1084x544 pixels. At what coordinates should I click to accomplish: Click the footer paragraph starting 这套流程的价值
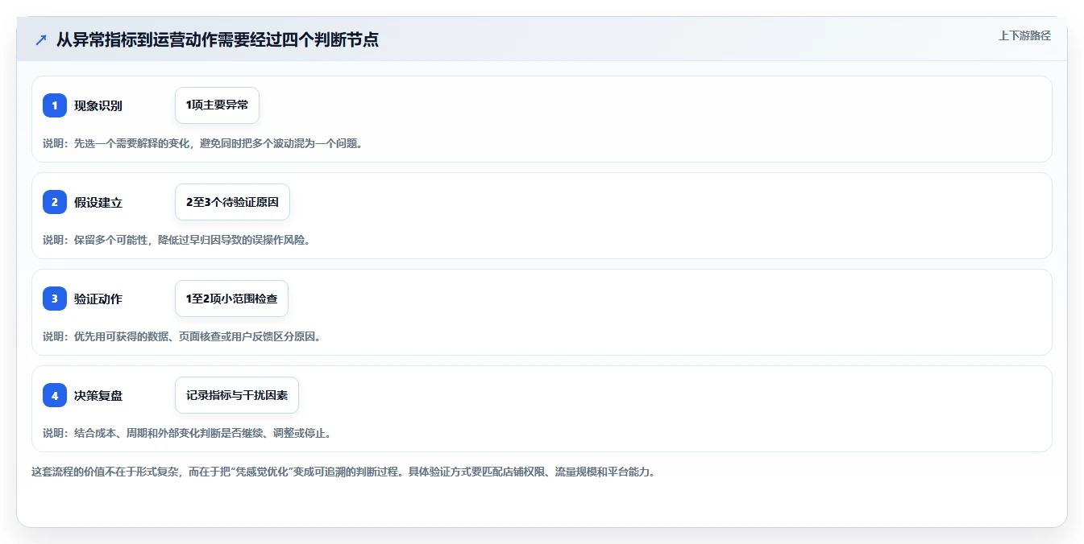coord(343,472)
